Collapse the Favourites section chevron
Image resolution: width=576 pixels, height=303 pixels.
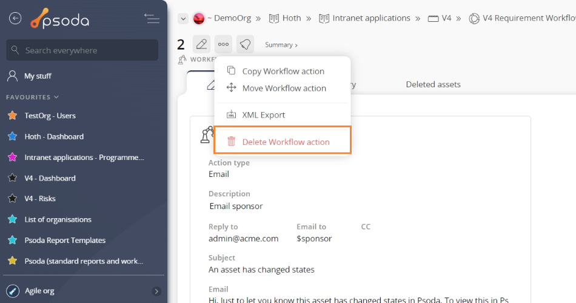coord(56,97)
